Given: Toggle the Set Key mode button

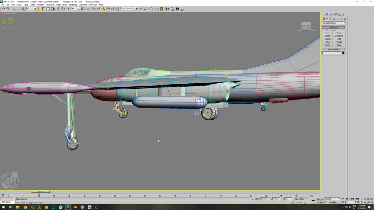Looking at the screenshot, I should [x=320, y=203].
